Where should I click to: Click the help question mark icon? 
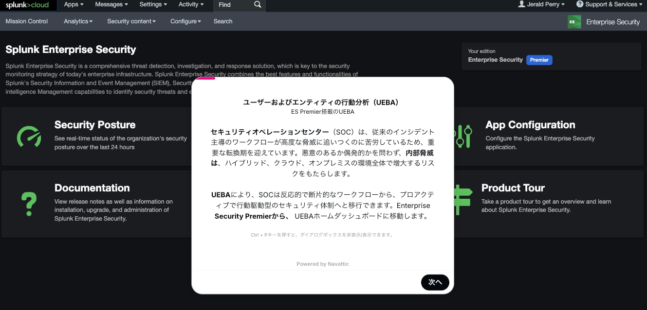580,4
